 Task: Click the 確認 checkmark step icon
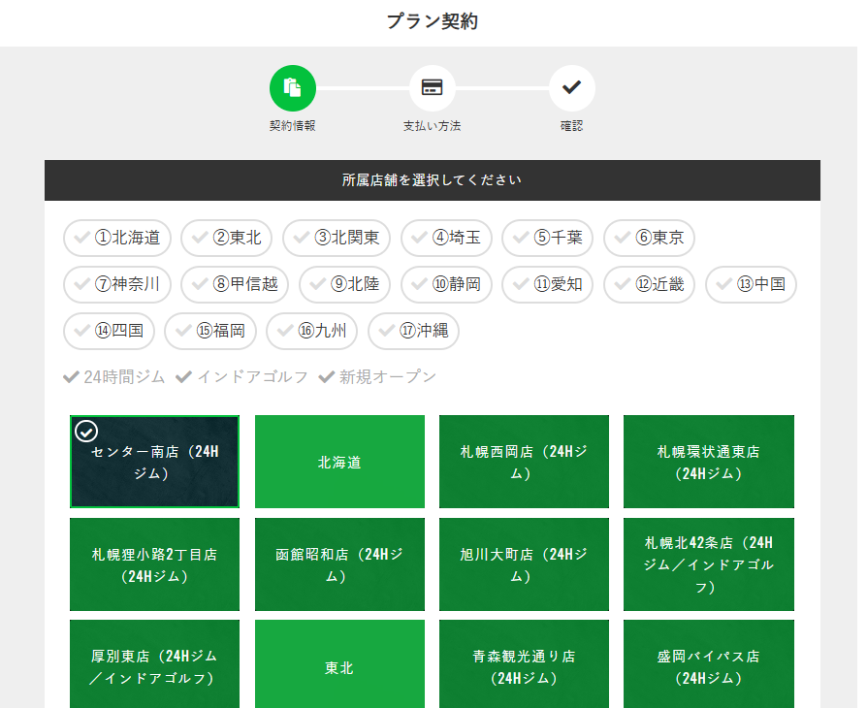pos(572,88)
